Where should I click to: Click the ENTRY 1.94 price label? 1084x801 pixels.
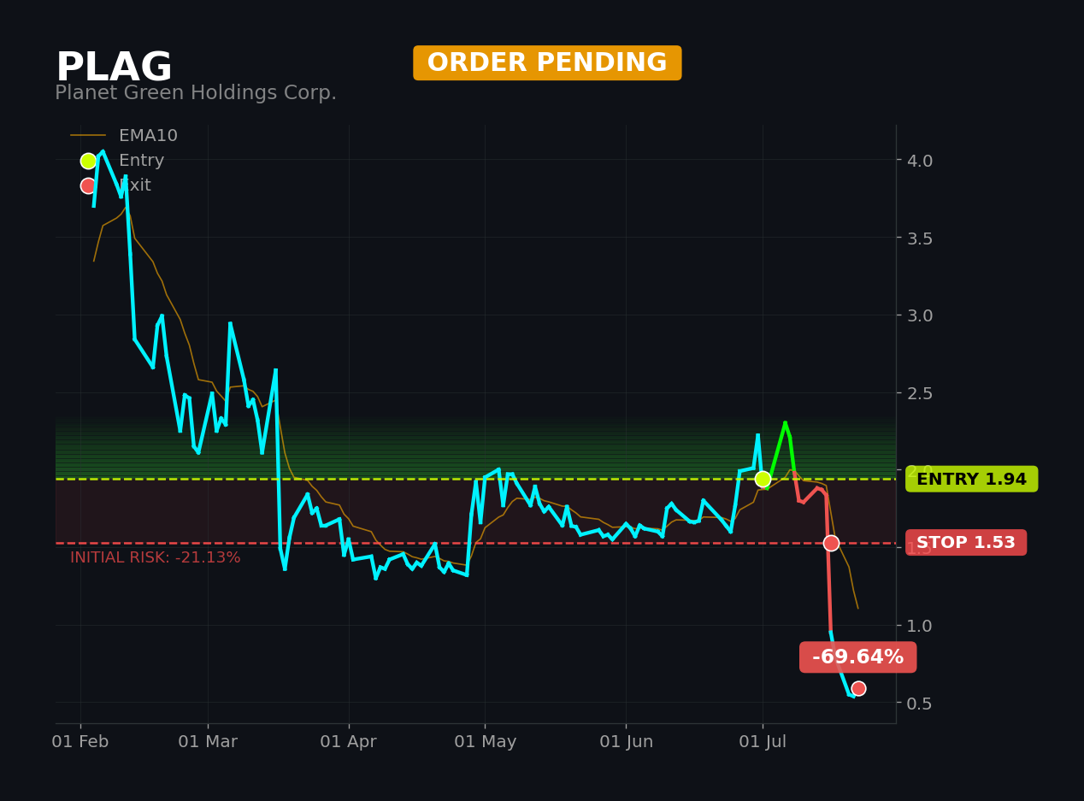[x=971, y=480]
